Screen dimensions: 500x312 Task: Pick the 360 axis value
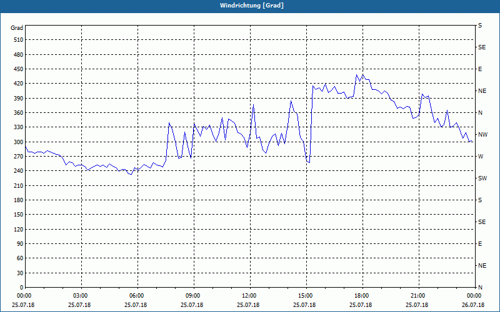pyautogui.click(x=19, y=113)
